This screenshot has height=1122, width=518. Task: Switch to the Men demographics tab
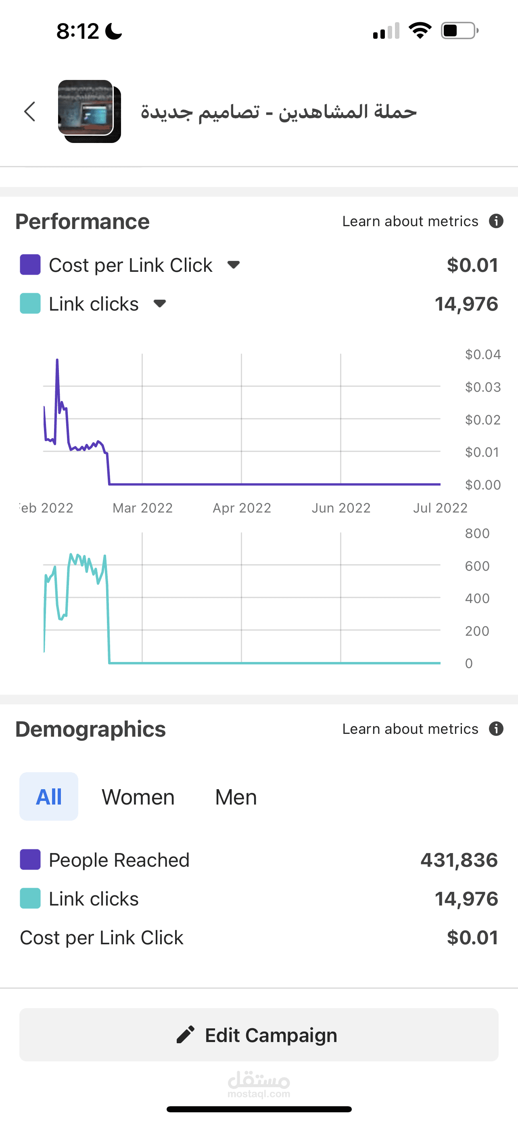point(236,797)
